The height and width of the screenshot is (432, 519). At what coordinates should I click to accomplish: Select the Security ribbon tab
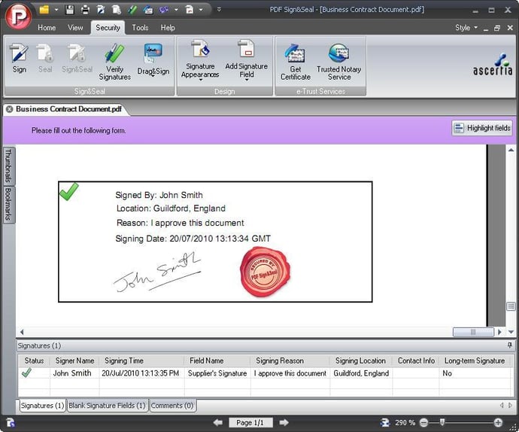(108, 28)
